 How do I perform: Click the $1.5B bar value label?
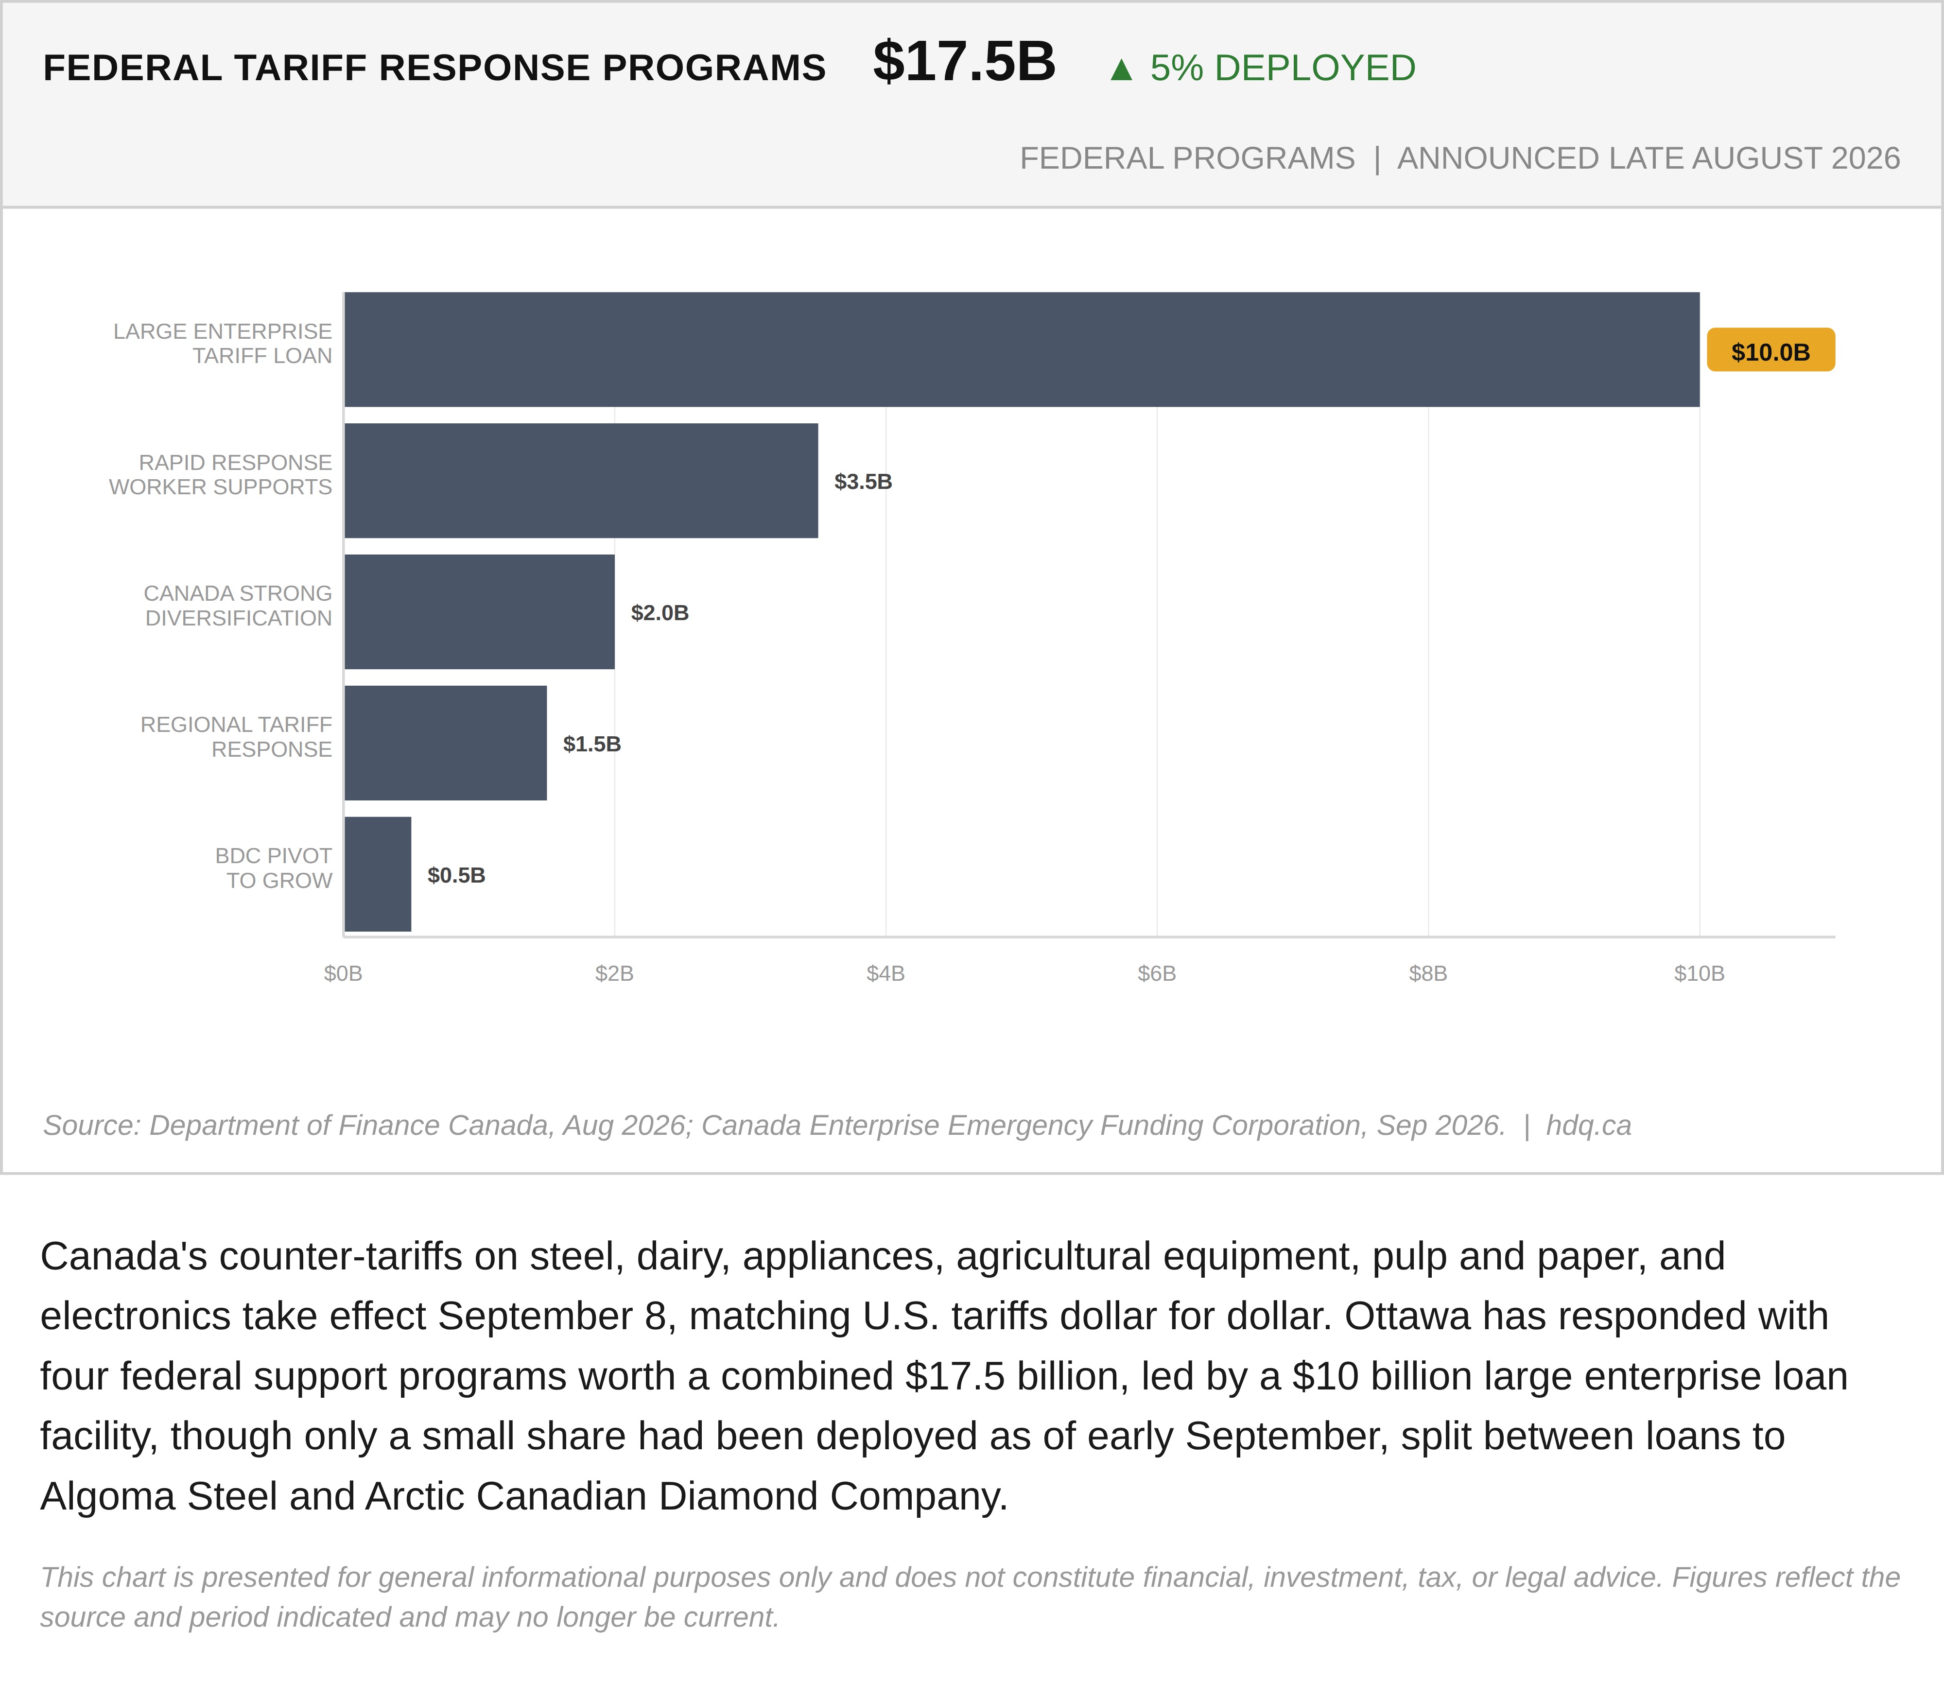coord(591,744)
